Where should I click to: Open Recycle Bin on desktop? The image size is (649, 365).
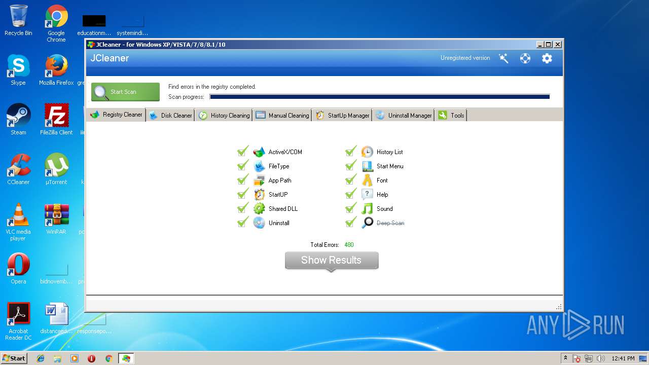[18, 20]
